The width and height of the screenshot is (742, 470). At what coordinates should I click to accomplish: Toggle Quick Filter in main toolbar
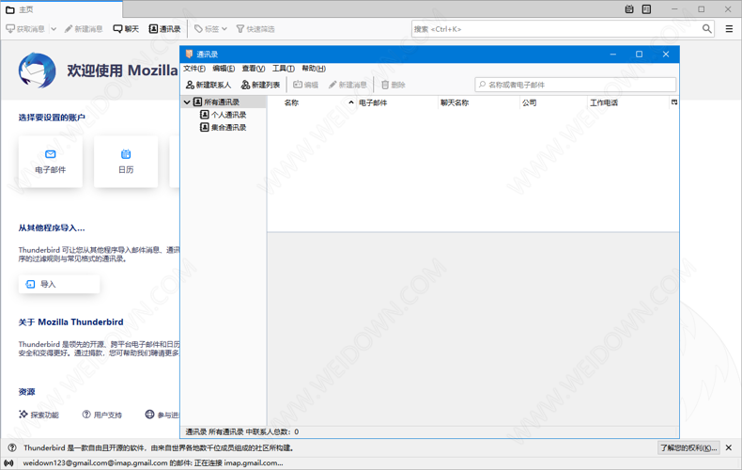255,29
